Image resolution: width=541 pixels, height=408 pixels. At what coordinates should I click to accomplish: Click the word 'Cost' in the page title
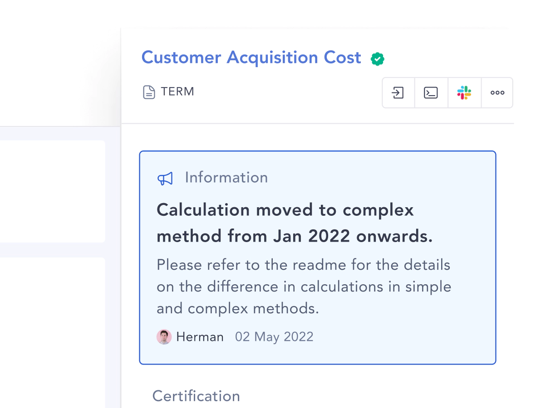342,57
